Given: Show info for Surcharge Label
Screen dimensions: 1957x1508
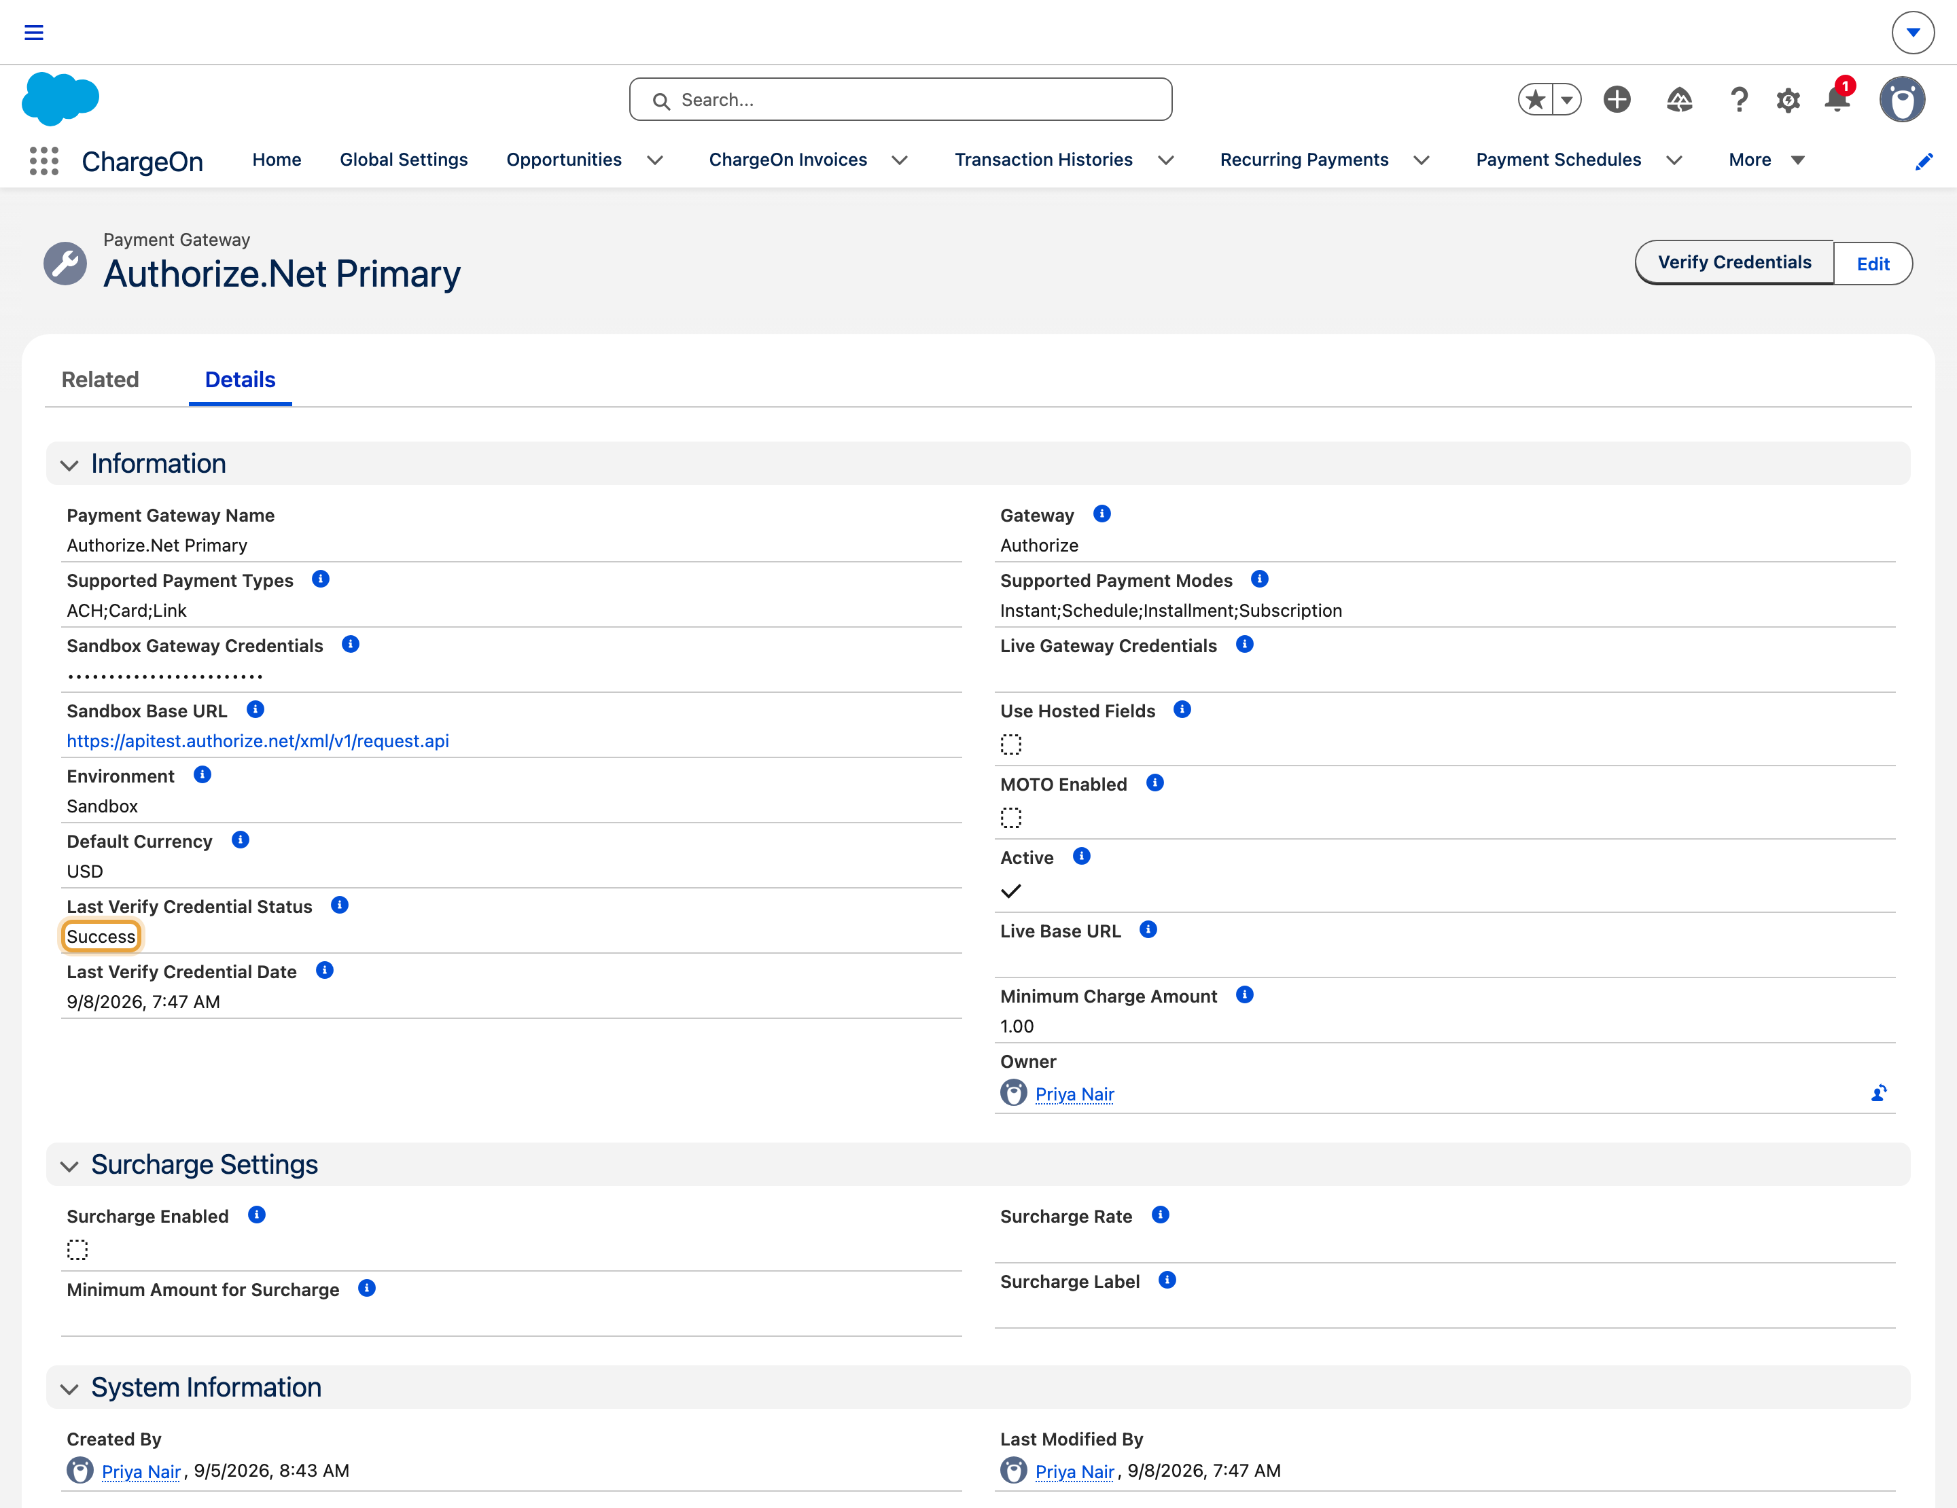Looking at the screenshot, I should coord(1167,1280).
